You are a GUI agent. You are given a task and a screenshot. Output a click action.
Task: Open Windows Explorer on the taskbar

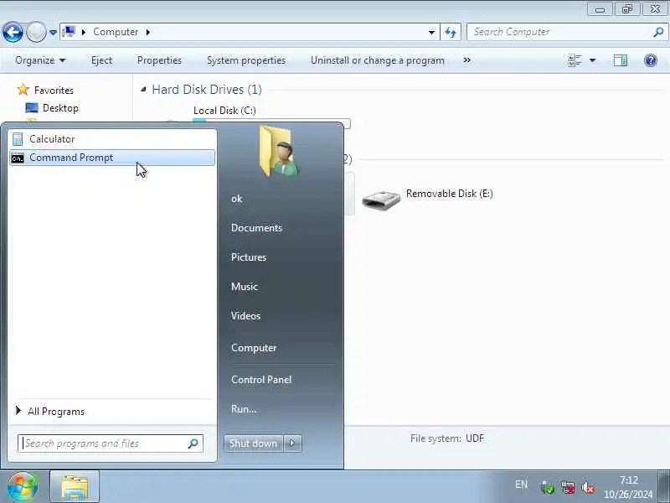75,486
